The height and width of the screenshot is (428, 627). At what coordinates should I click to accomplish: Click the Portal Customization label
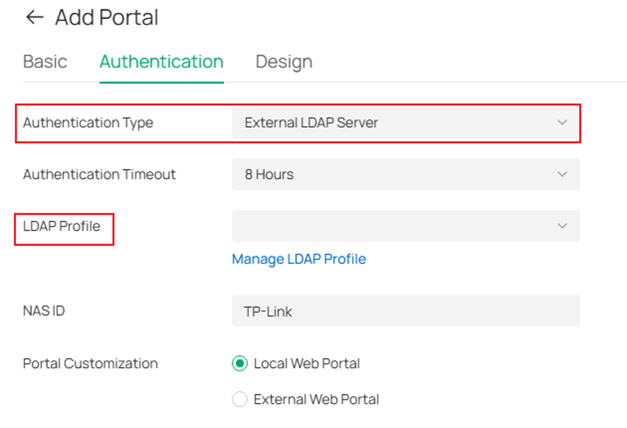(90, 363)
